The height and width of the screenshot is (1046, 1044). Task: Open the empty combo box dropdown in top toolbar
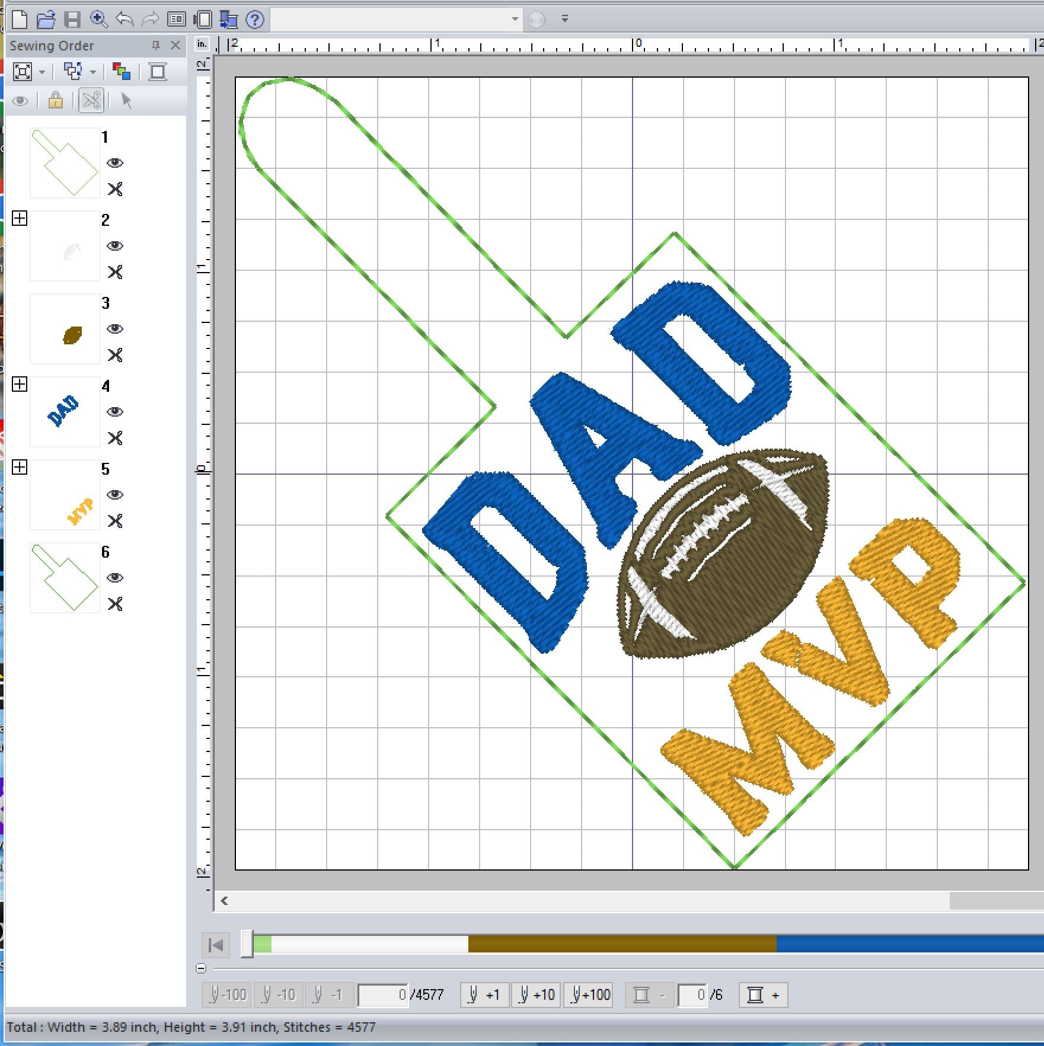pyautogui.click(x=515, y=20)
